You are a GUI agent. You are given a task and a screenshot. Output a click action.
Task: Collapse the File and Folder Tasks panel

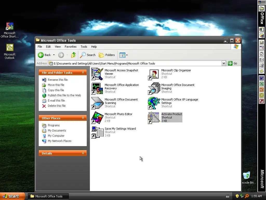pyautogui.click(x=83, y=72)
